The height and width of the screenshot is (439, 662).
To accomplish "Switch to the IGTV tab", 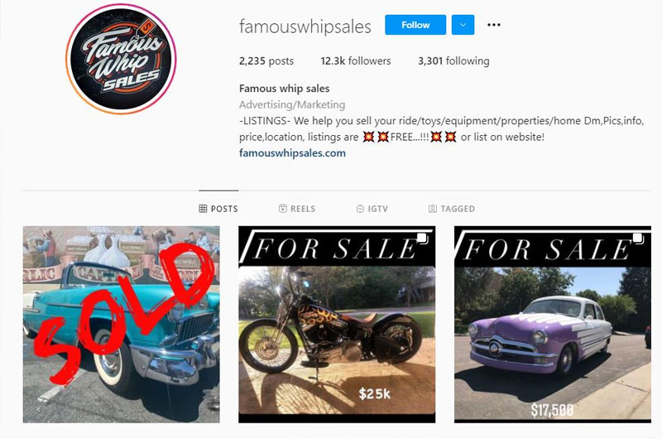I will point(372,209).
